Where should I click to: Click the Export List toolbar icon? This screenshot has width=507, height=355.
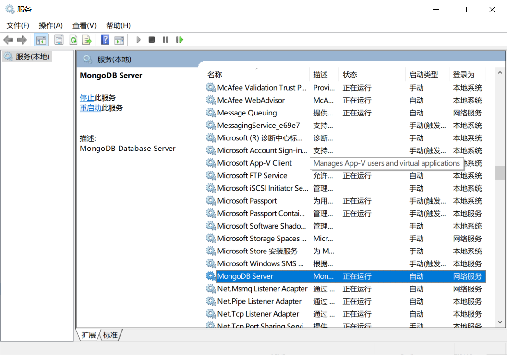coord(86,40)
